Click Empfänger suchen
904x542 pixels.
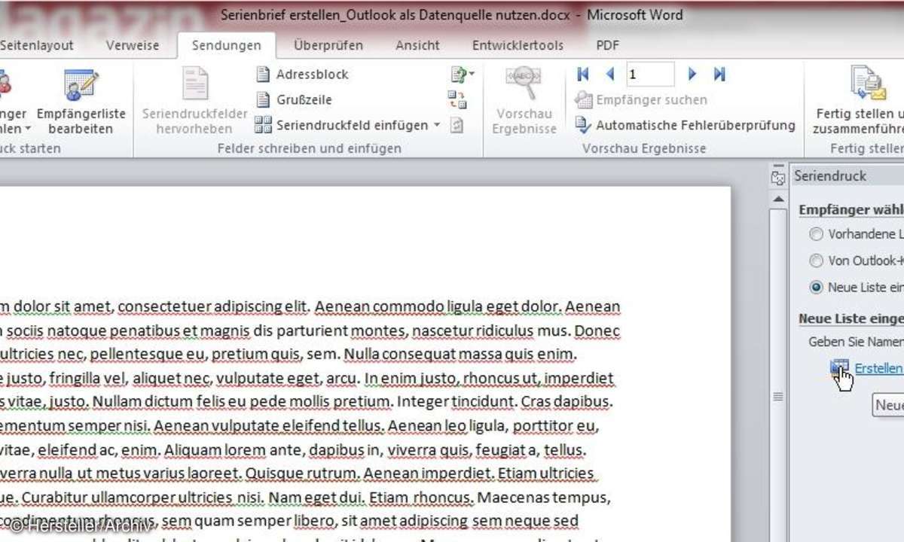pos(641,99)
